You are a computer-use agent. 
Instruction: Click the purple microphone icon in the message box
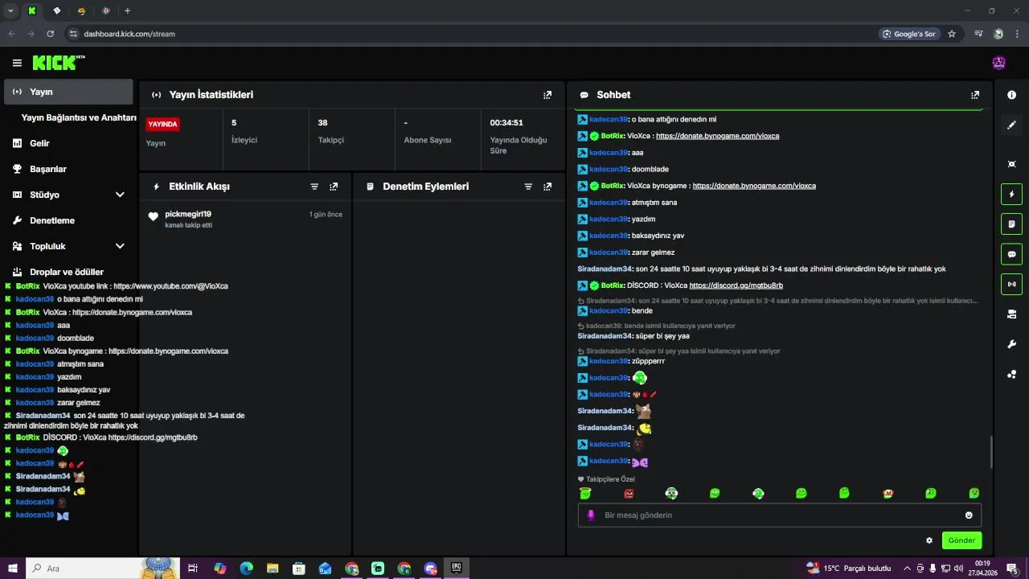pyautogui.click(x=591, y=515)
